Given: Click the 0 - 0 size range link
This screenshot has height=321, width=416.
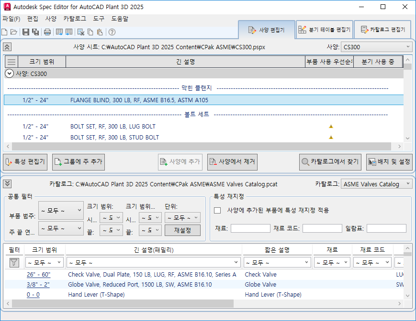Looking at the screenshot, I should 33,295.
